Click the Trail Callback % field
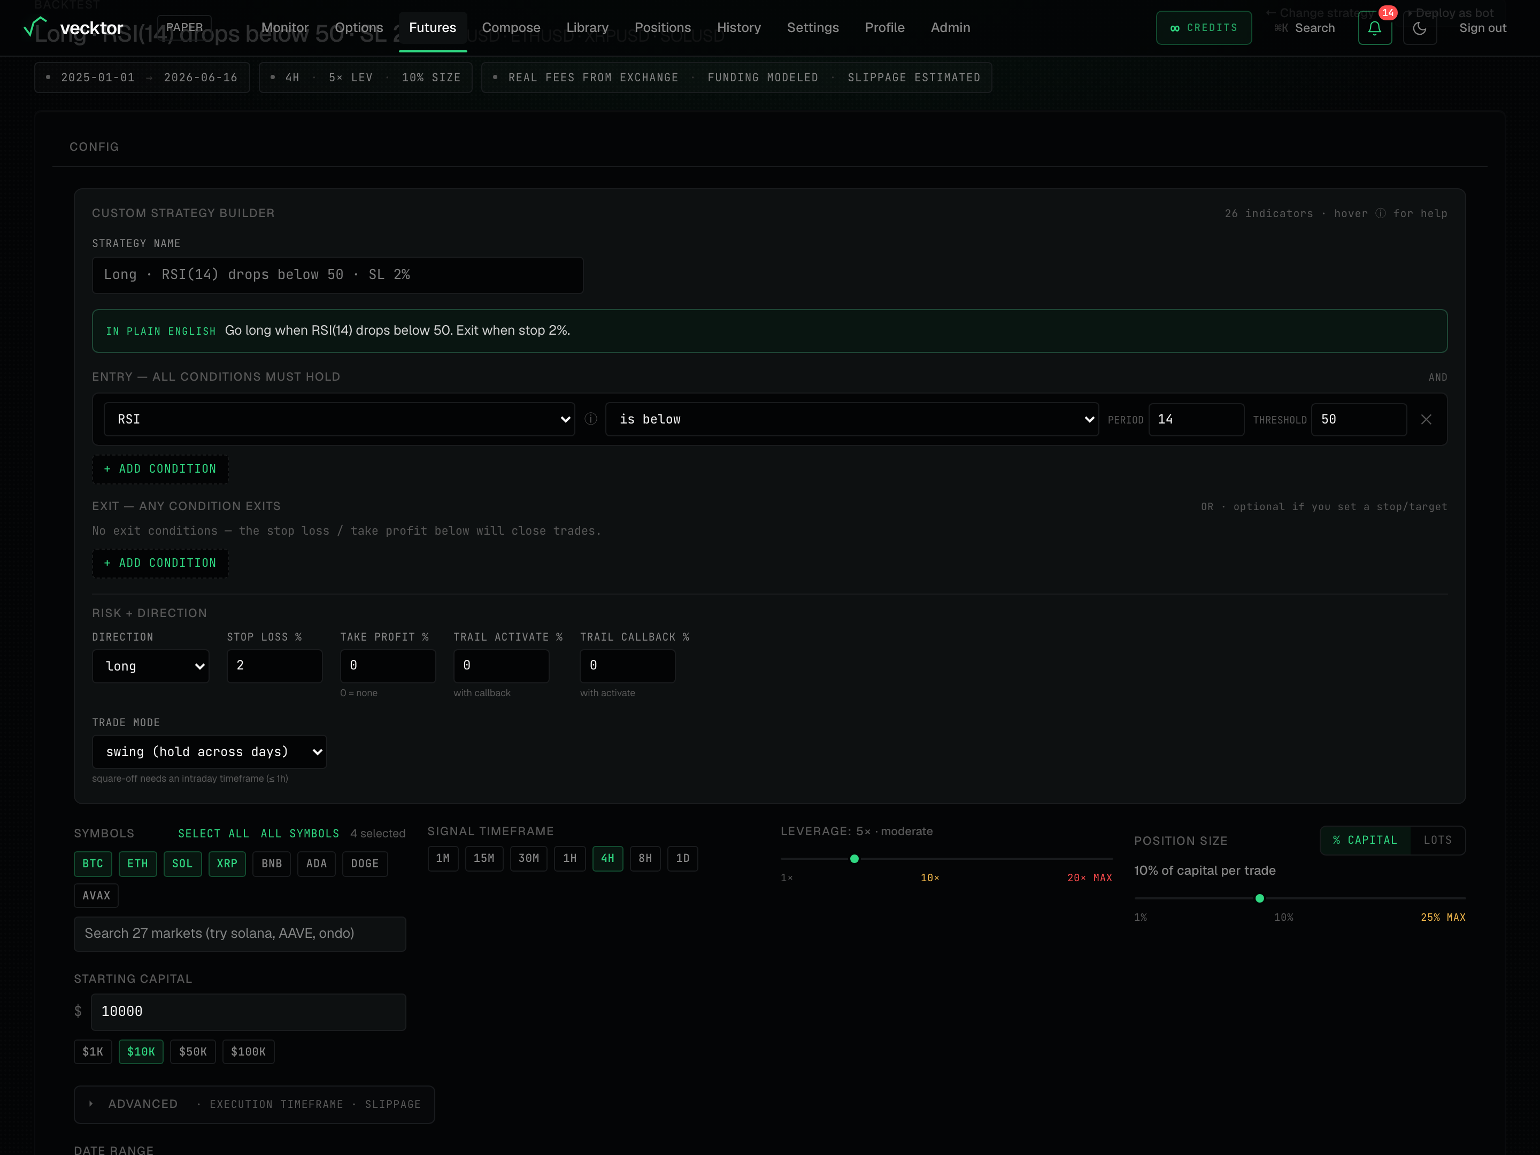Screen dimensions: 1540x1155 point(627,666)
